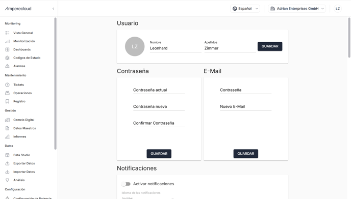The image size is (351, 199).
Task: Click the large LZ profile avatar
Action: [135, 46]
